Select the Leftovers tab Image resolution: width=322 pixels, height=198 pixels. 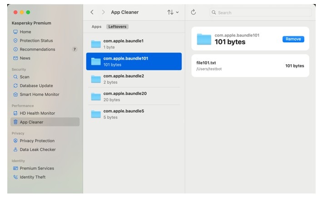pos(118,27)
